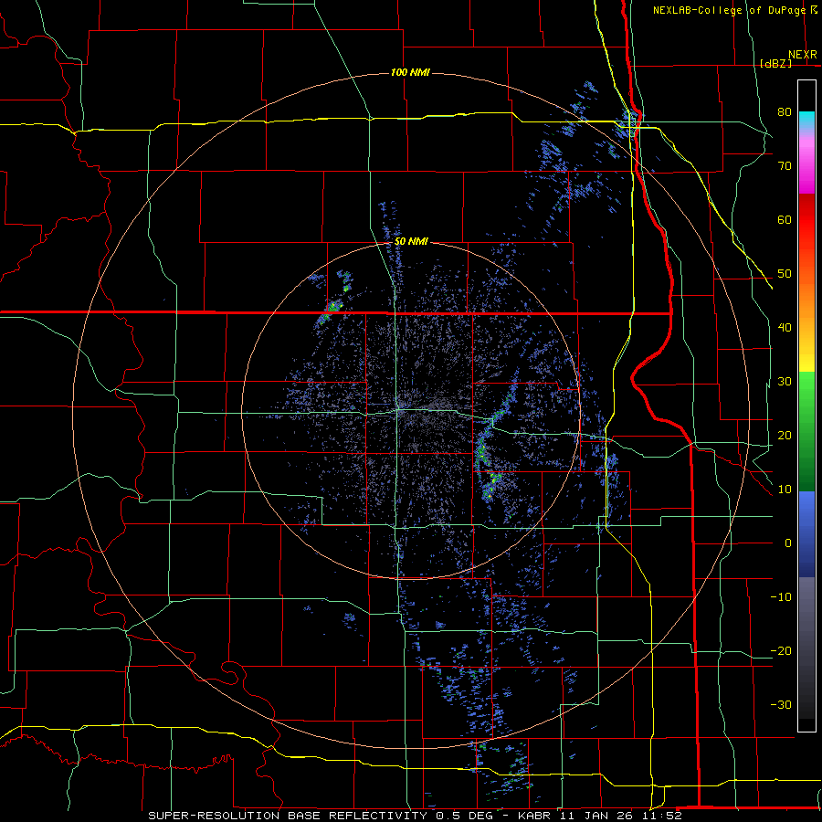
Task: Select the 60 value on dBZ scale
Action: click(785, 219)
